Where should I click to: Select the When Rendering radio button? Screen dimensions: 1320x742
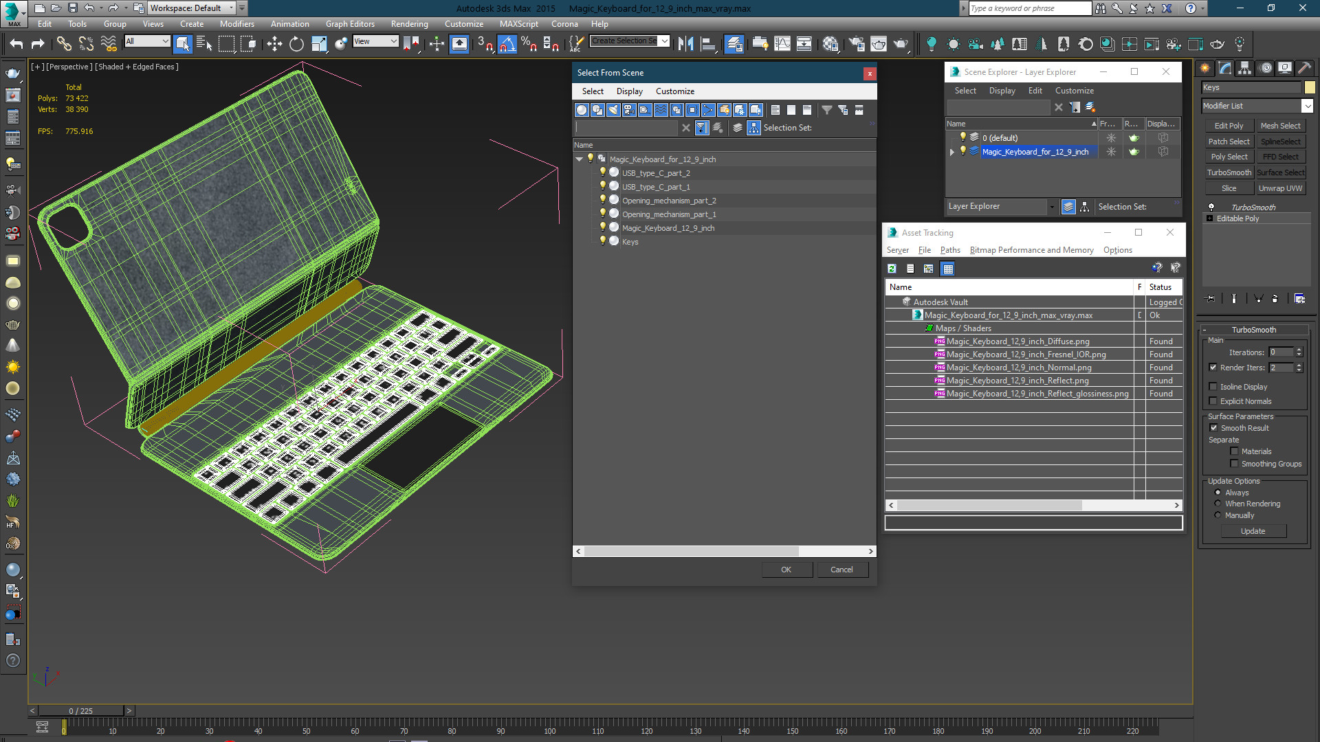(1218, 504)
